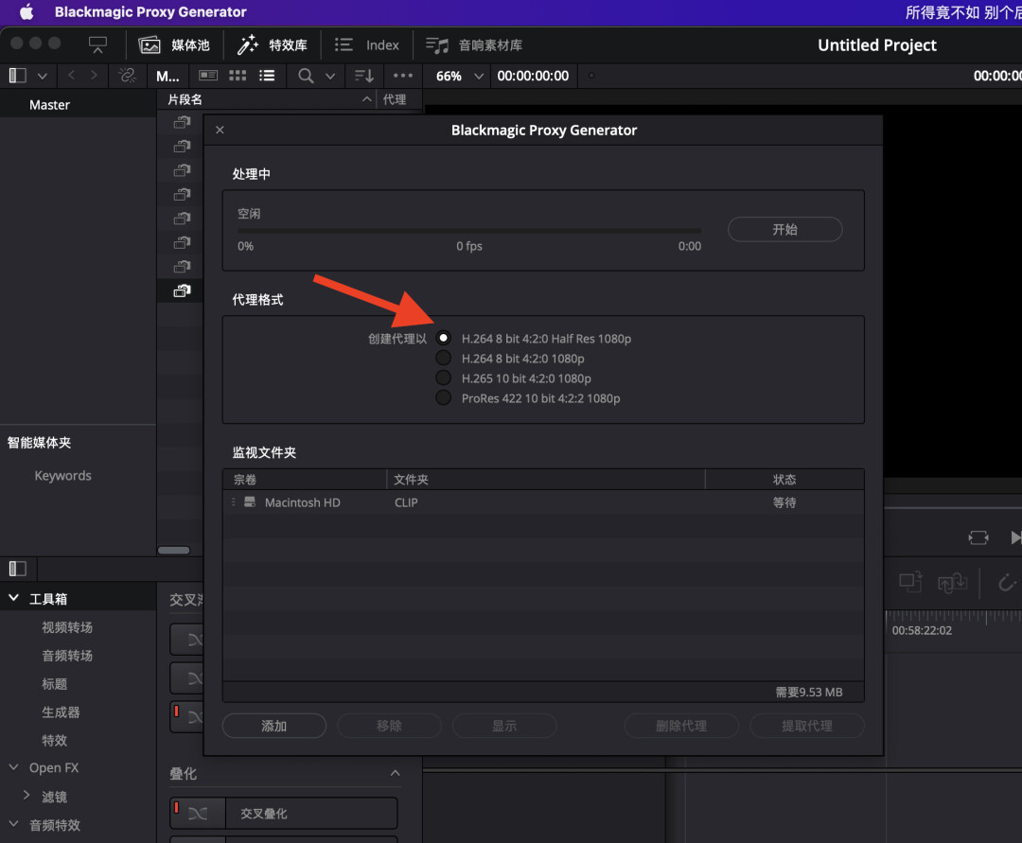Viewport: 1022px width, 843px height.
Task: Switch to metadata view icon
Action: [x=208, y=76]
